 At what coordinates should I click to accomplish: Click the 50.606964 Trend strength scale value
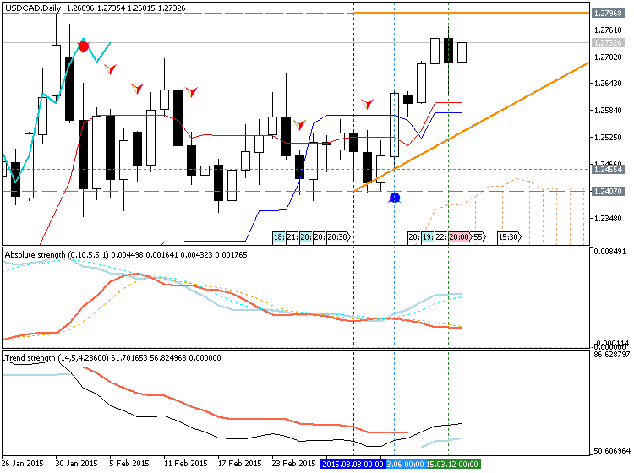pyautogui.click(x=612, y=451)
